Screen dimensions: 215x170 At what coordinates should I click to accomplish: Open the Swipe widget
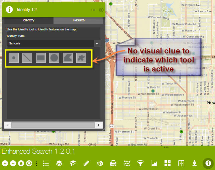pos(181,163)
